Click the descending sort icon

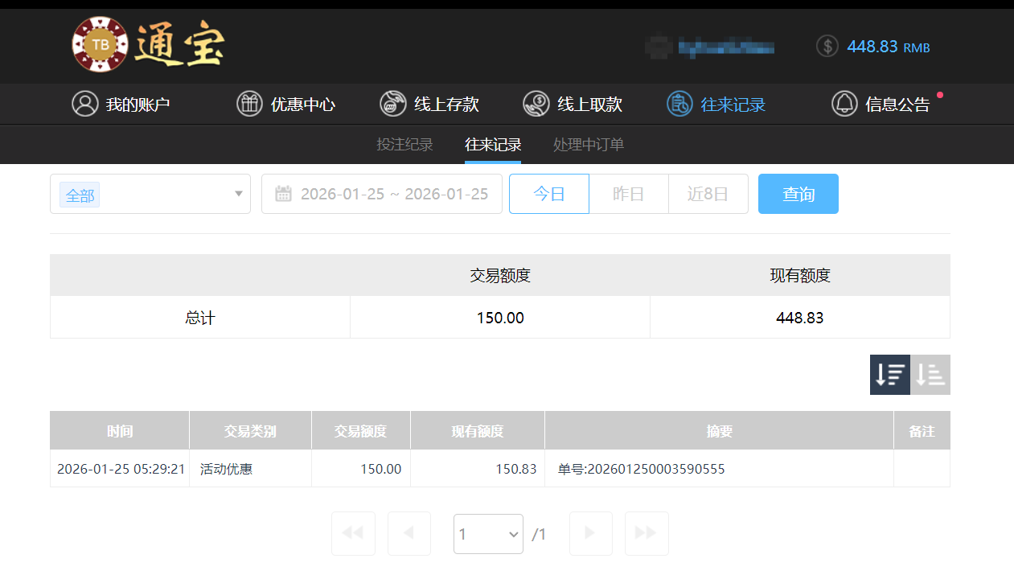pos(889,374)
